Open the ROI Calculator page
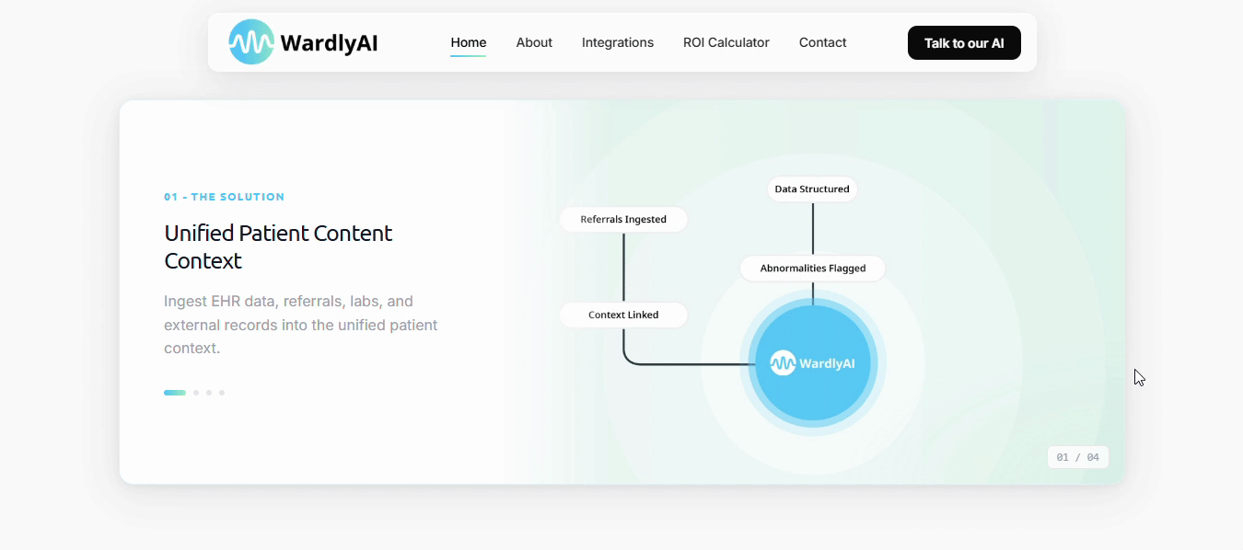The height and width of the screenshot is (550, 1243). point(726,42)
